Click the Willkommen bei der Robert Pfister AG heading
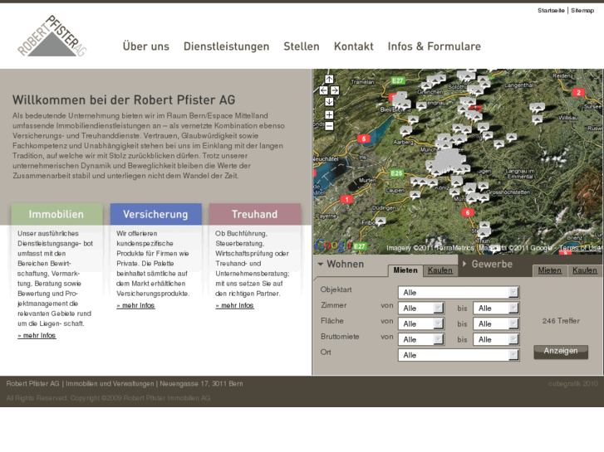 pos(124,100)
